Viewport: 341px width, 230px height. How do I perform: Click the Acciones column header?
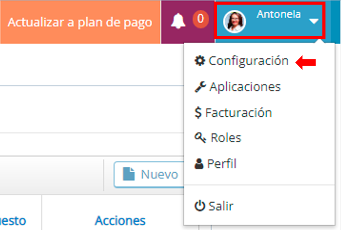[x=120, y=221]
